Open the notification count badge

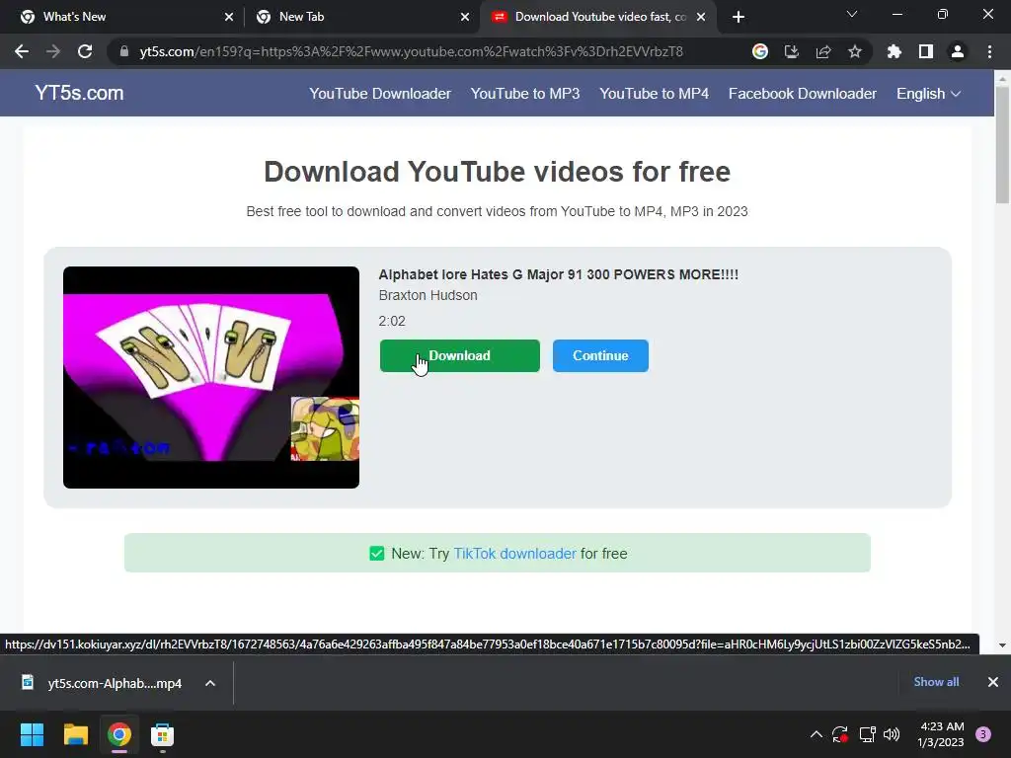[x=983, y=734]
